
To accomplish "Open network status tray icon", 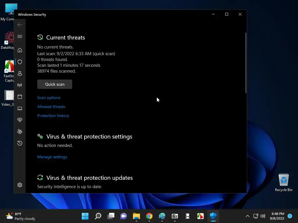I will tap(256, 216).
